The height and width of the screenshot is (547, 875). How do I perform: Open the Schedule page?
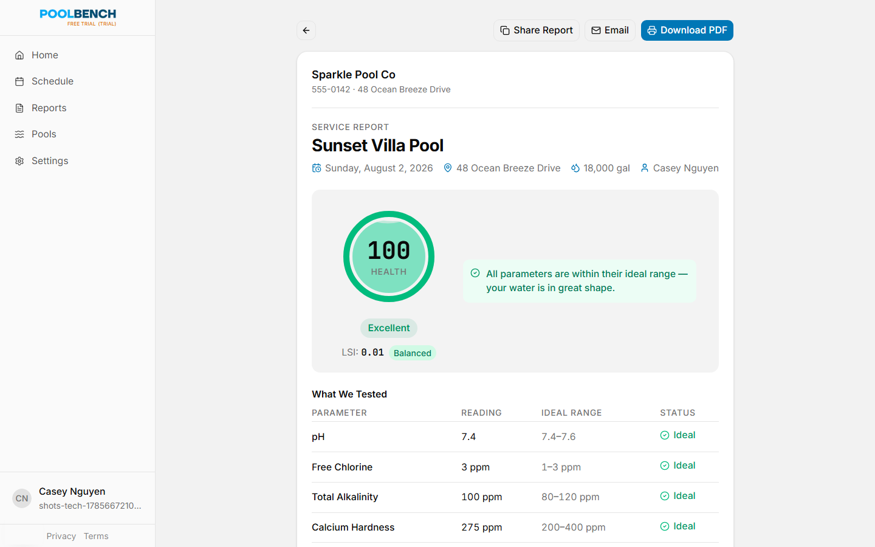[x=77, y=81]
